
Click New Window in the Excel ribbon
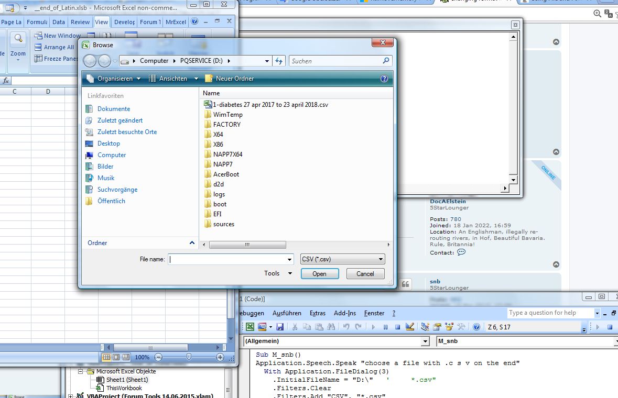(x=58, y=36)
